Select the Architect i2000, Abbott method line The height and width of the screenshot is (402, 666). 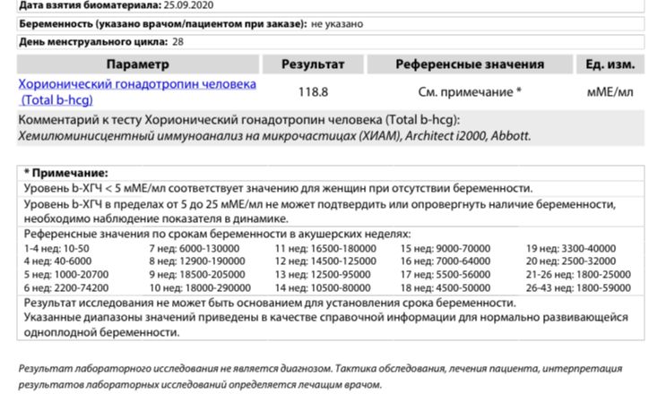tap(274, 136)
